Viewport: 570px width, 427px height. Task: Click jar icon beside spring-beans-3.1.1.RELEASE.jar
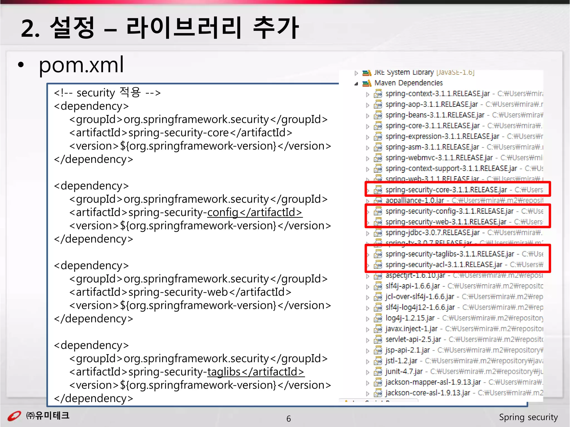tap(378, 115)
